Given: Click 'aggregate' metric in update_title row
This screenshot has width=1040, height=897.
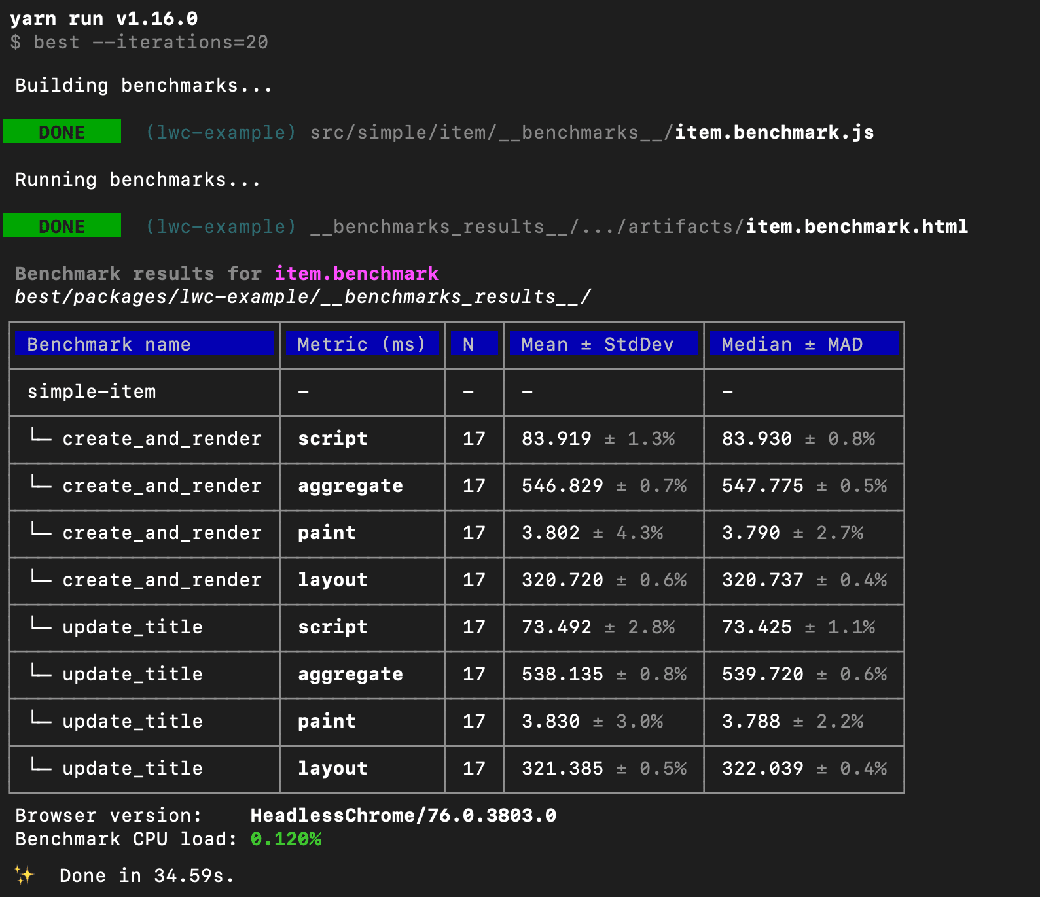Looking at the screenshot, I should 350,675.
